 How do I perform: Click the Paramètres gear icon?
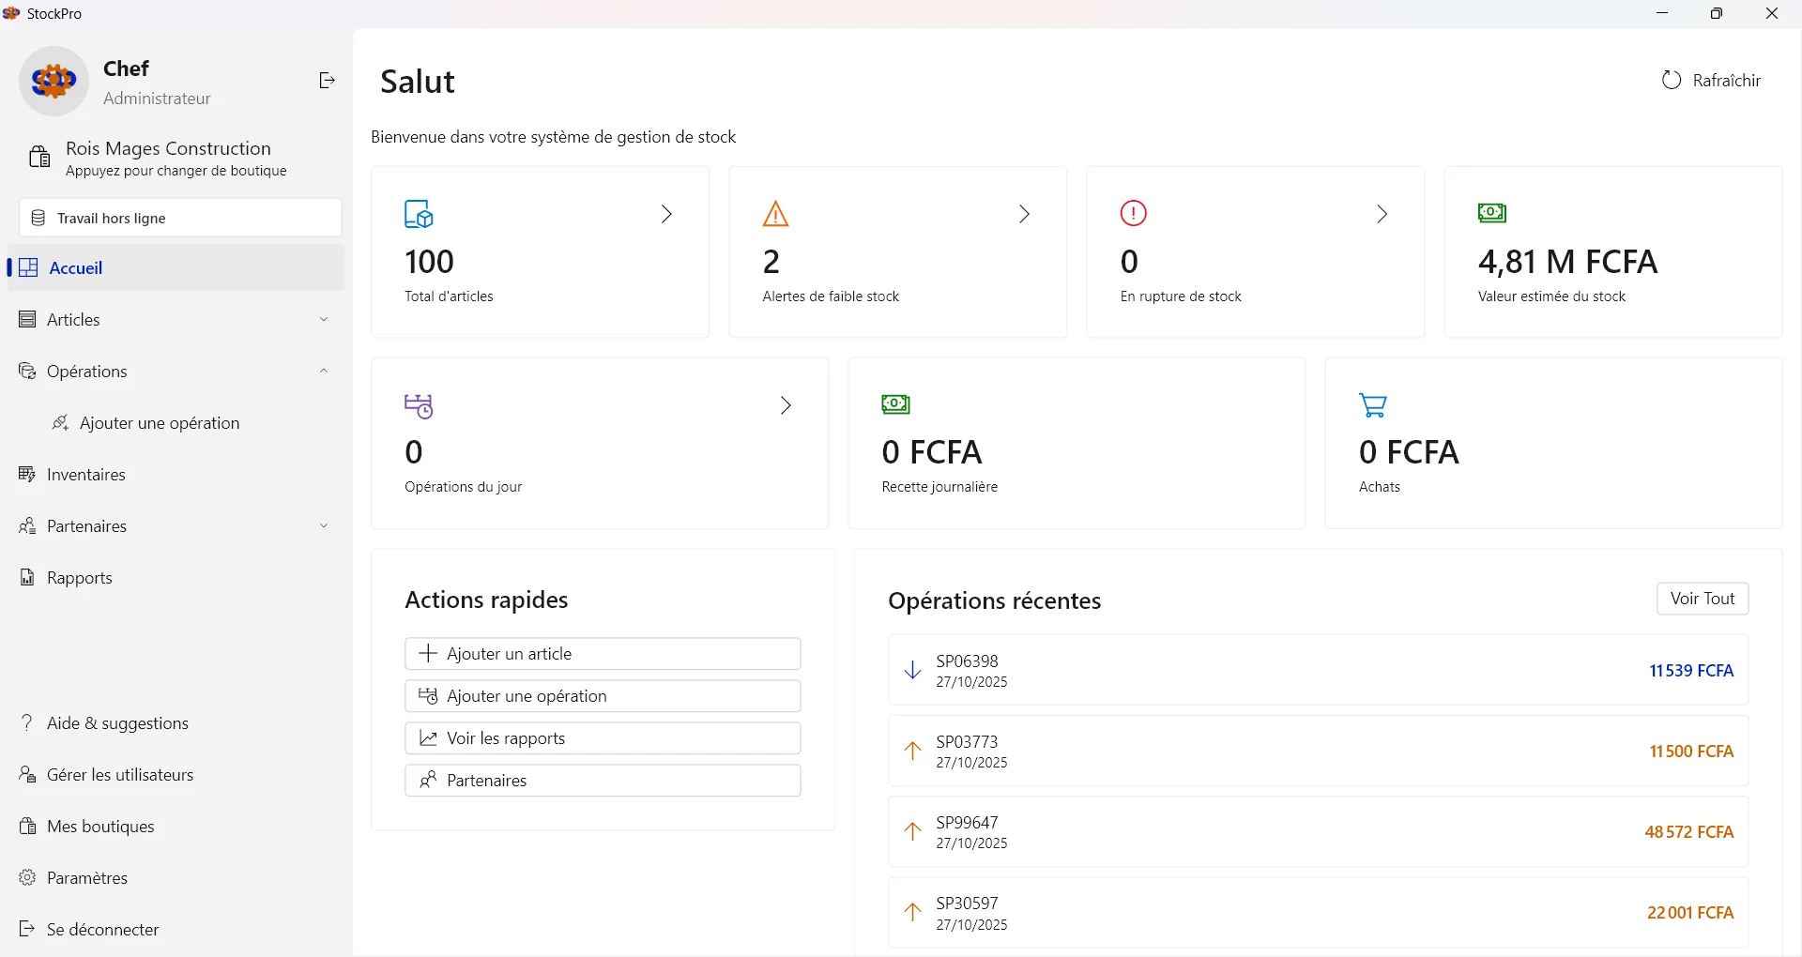28,878
